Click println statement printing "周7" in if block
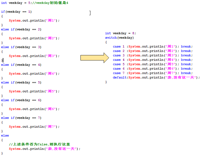Viewport: 210px width, 157px height. pos(34,127)
